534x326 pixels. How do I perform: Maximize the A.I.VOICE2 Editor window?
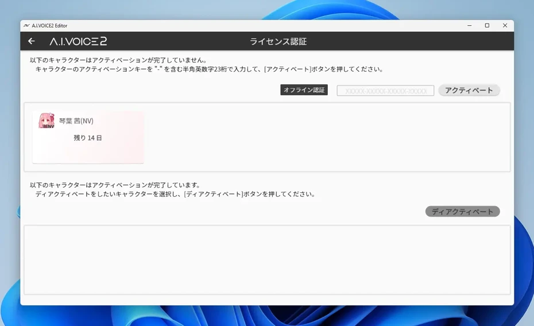[487, 25]
